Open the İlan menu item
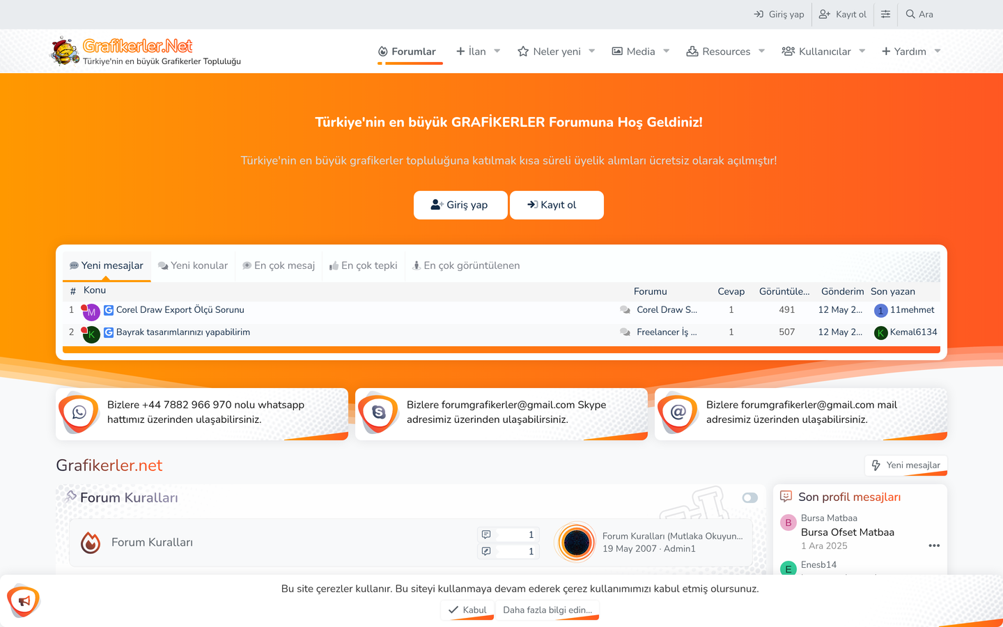Viewport: 1003px width, 627px height. pyautogui.click(x=471, y=52)
